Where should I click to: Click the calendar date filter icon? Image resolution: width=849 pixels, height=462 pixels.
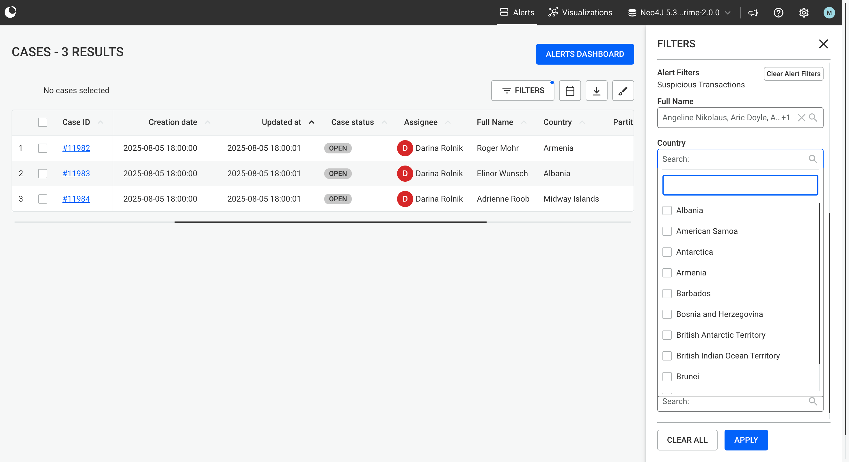point(570,91)
